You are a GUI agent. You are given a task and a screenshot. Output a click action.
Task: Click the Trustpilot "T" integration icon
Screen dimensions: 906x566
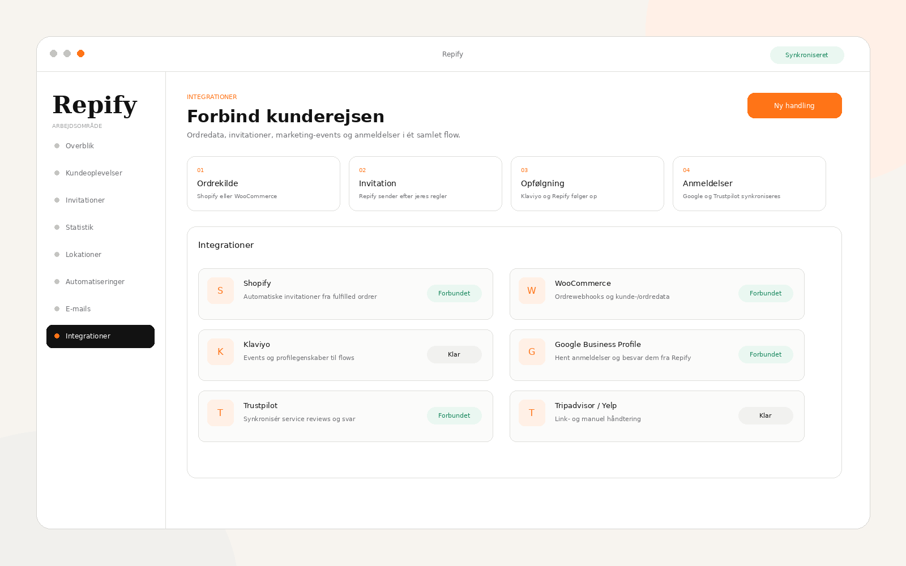(x=220, y=413)
